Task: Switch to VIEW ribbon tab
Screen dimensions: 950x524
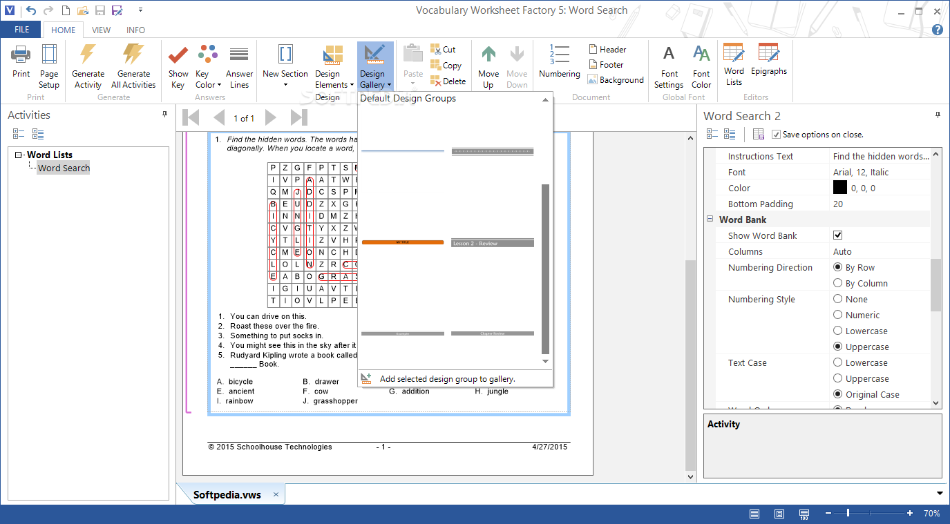Action: pyautogui.click(x=102, y=30)
